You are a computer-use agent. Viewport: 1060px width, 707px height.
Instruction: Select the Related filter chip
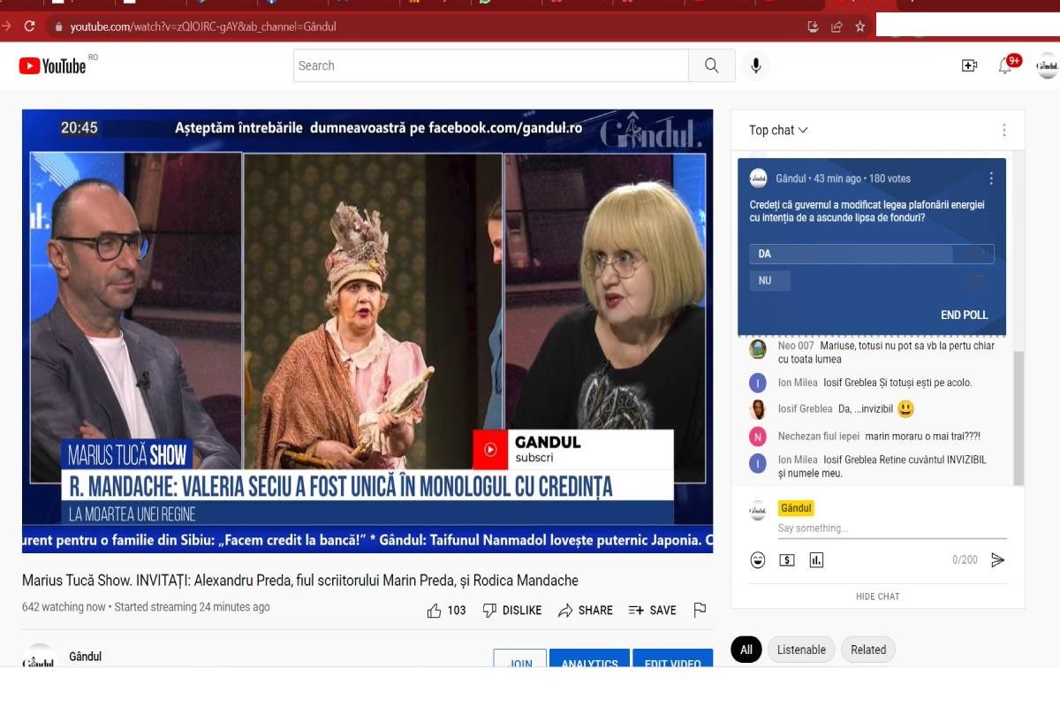point(868,650)
